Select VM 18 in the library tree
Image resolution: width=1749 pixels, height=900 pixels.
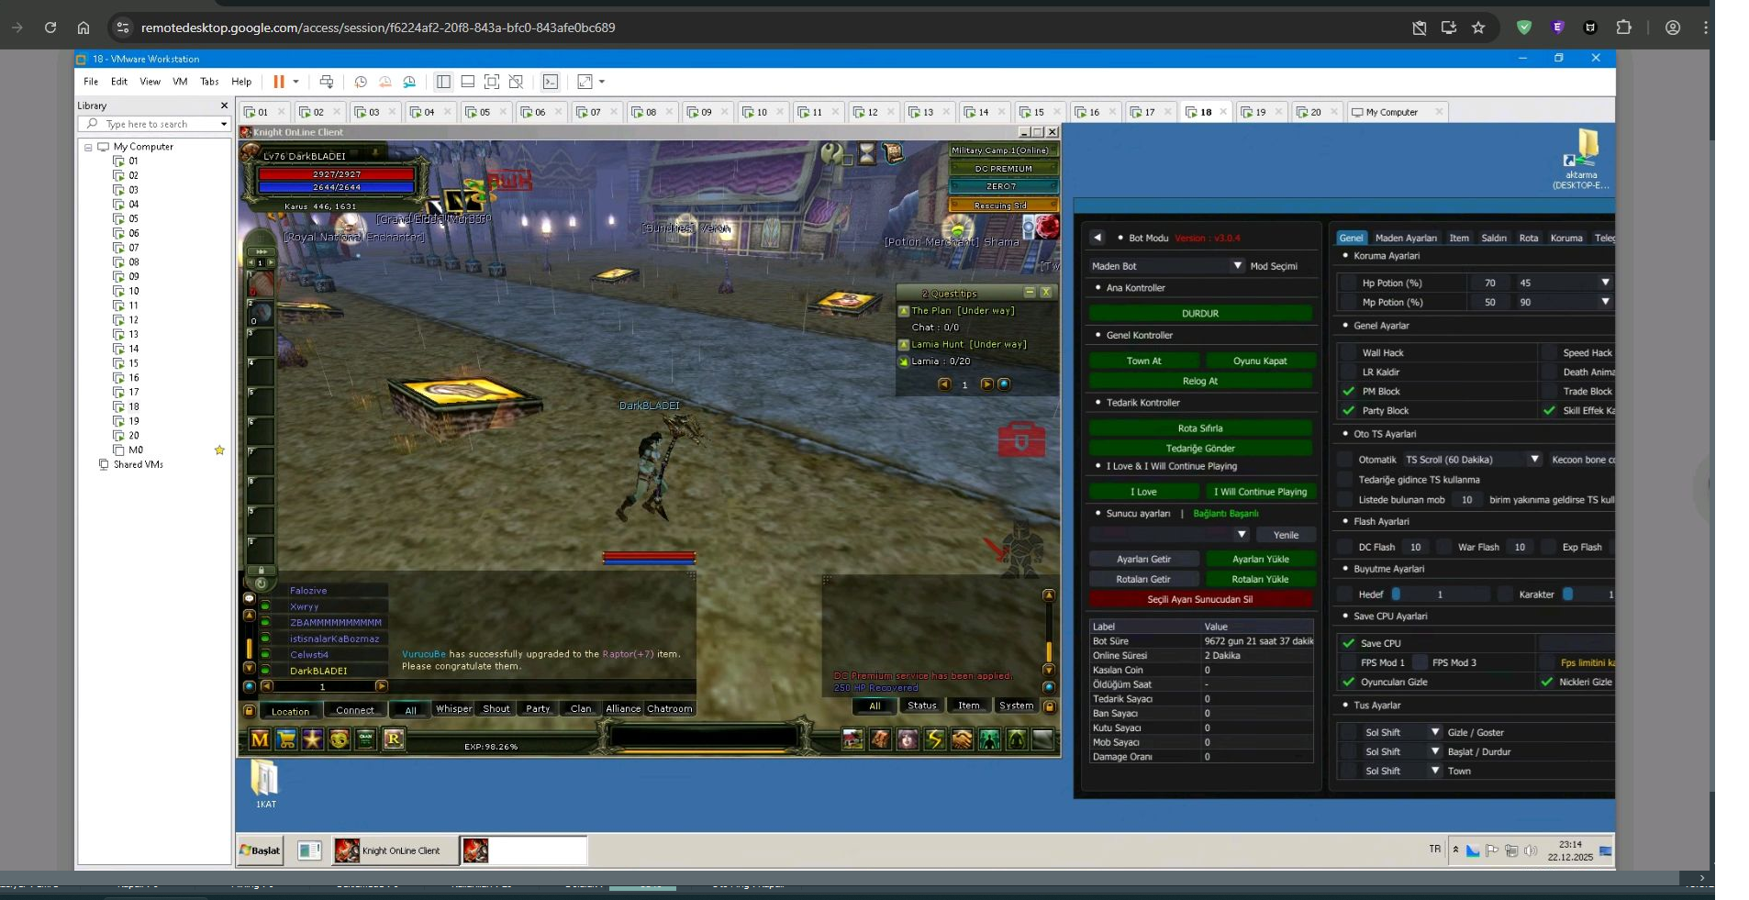pyautogui.click(x=134, y=406)
